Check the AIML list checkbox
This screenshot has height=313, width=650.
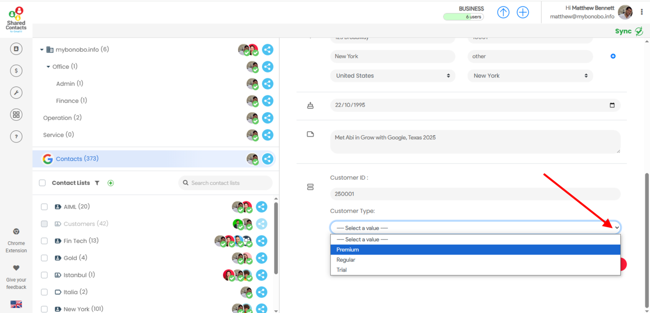click(x=44, y=207)
